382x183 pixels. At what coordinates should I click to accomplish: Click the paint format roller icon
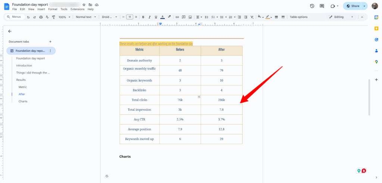(53, 17)
